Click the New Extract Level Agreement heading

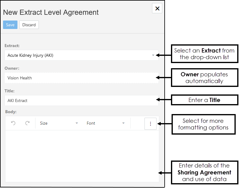coord(51,13)
